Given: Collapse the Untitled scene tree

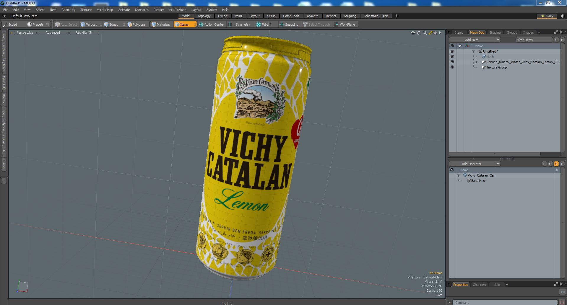Looking at the screenshot, I should [474, 51].
